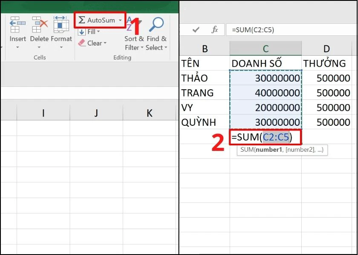Click the Delete cells icon
Image resolution: width=358 pixels, height=255 pixels.
pyautogui.click(x=40, y=25)
